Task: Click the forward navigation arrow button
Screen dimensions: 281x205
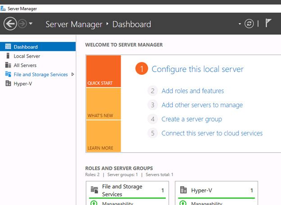Action: click(x=23, y=24)
